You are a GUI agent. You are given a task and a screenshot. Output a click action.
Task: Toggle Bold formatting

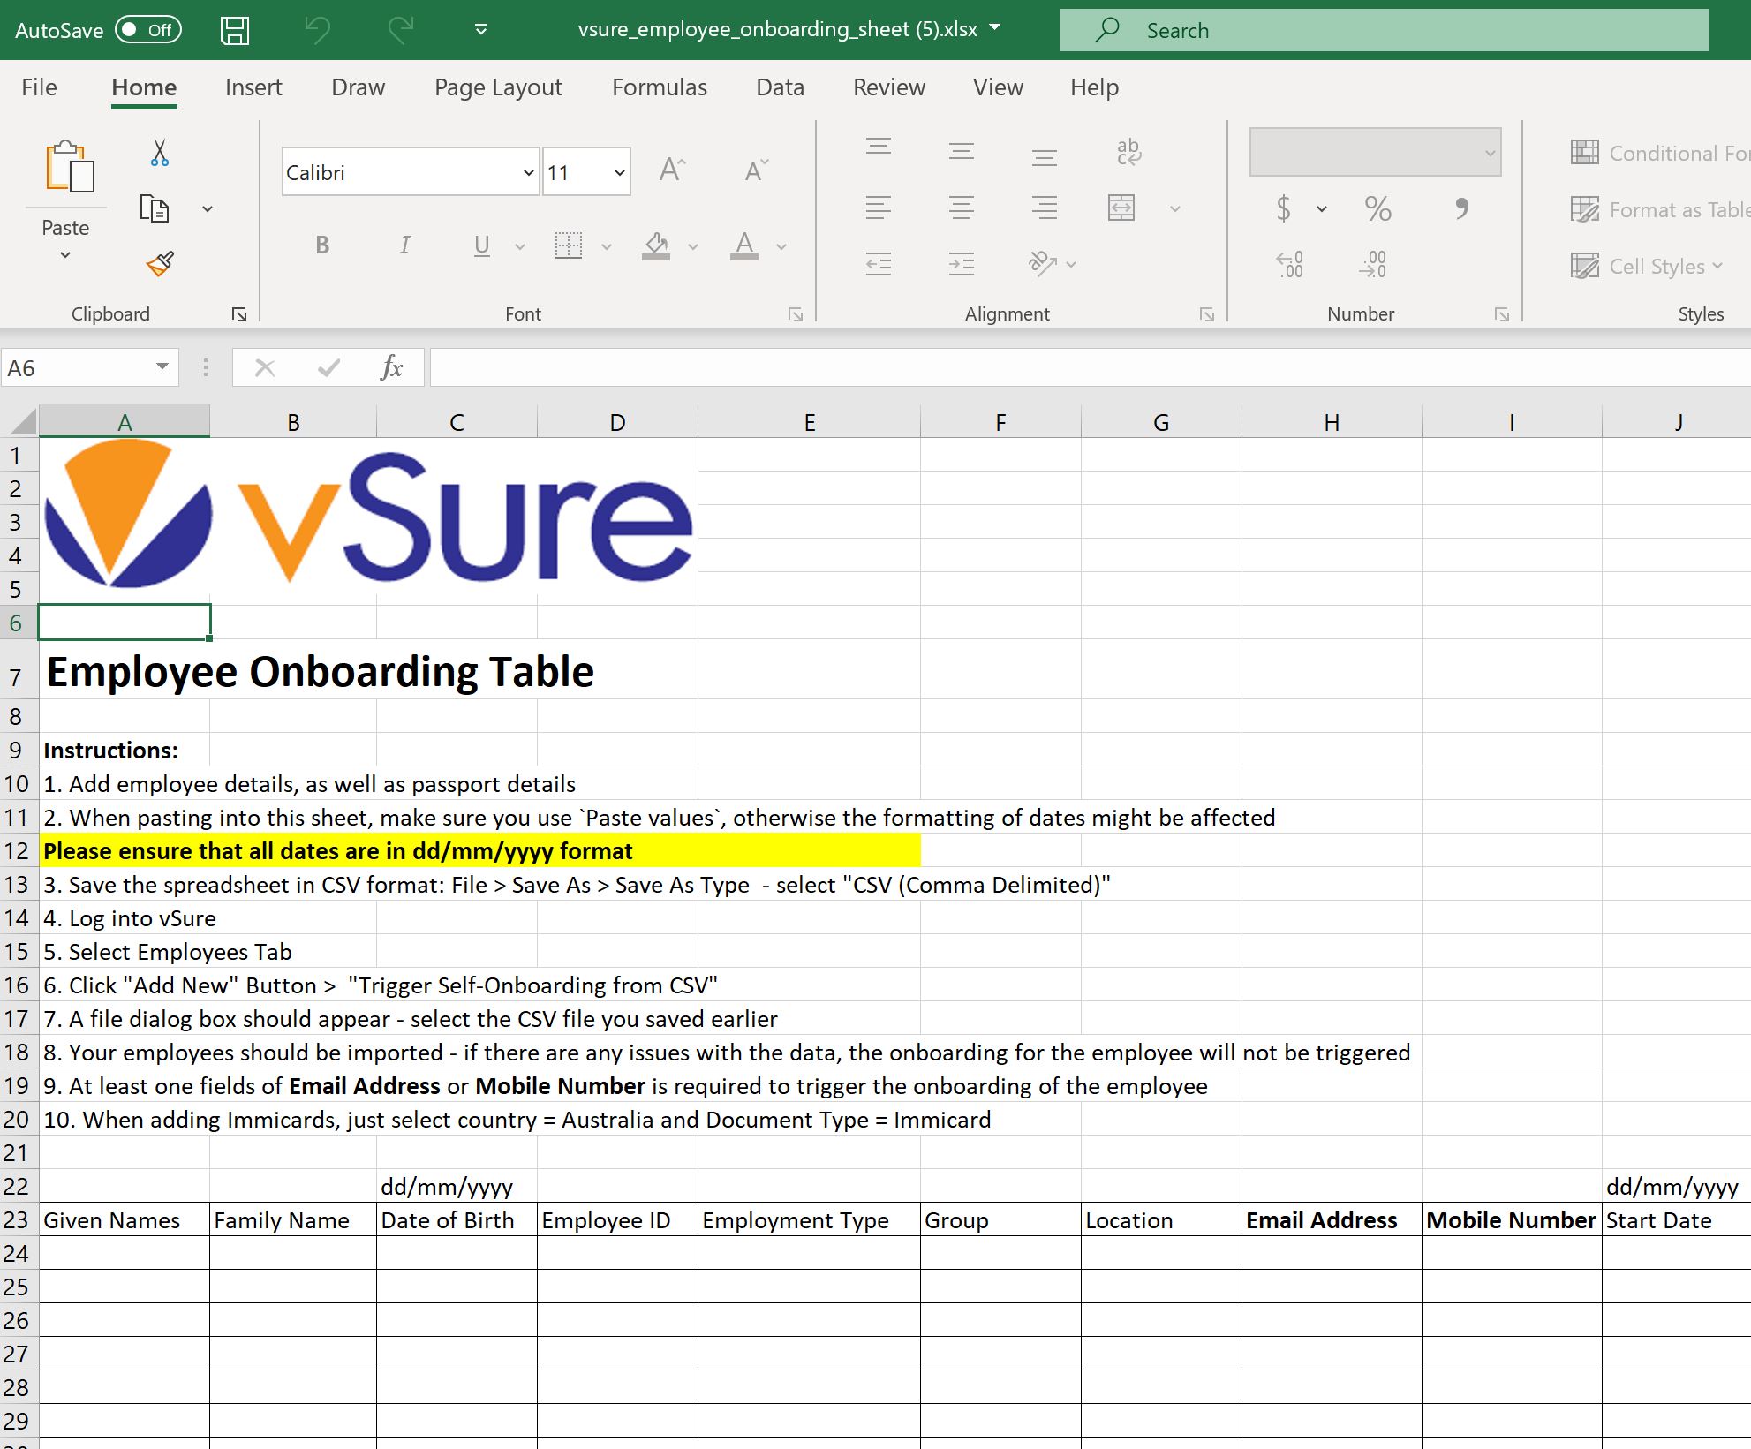322,245
